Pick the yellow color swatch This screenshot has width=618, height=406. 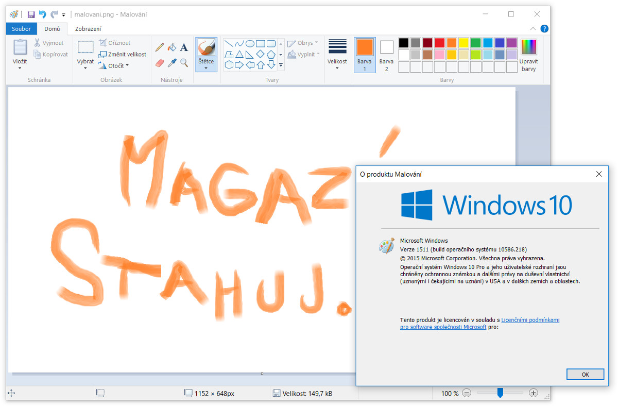(x=463, y=43)
